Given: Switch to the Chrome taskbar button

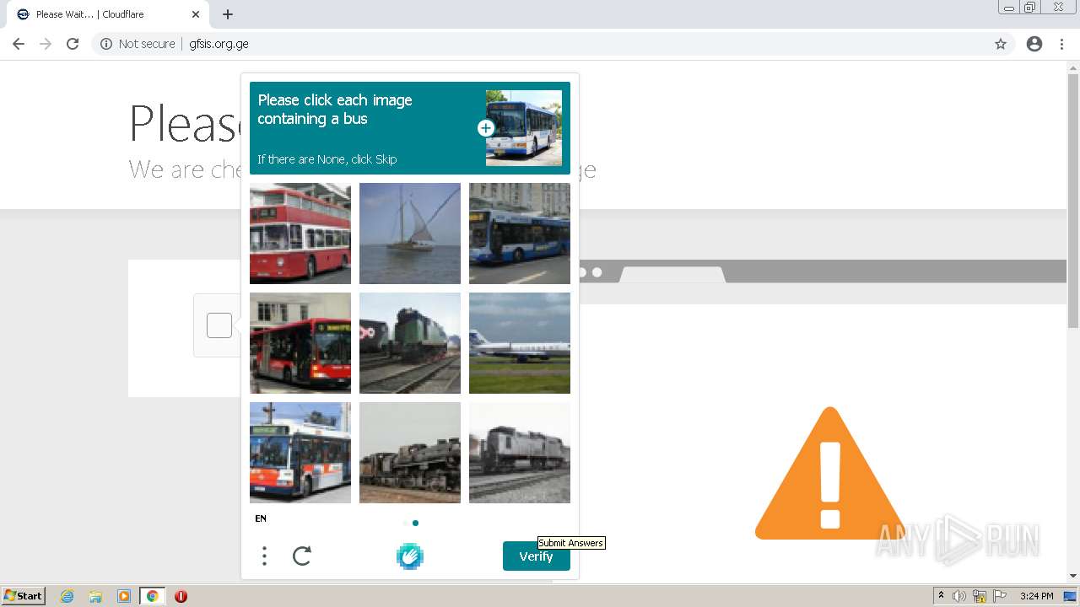Looking at the screenshot, I should [152, 596].
